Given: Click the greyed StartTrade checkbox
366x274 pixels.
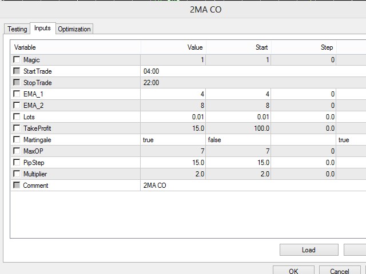Looking at the screenshot, I should click(17, 71).
